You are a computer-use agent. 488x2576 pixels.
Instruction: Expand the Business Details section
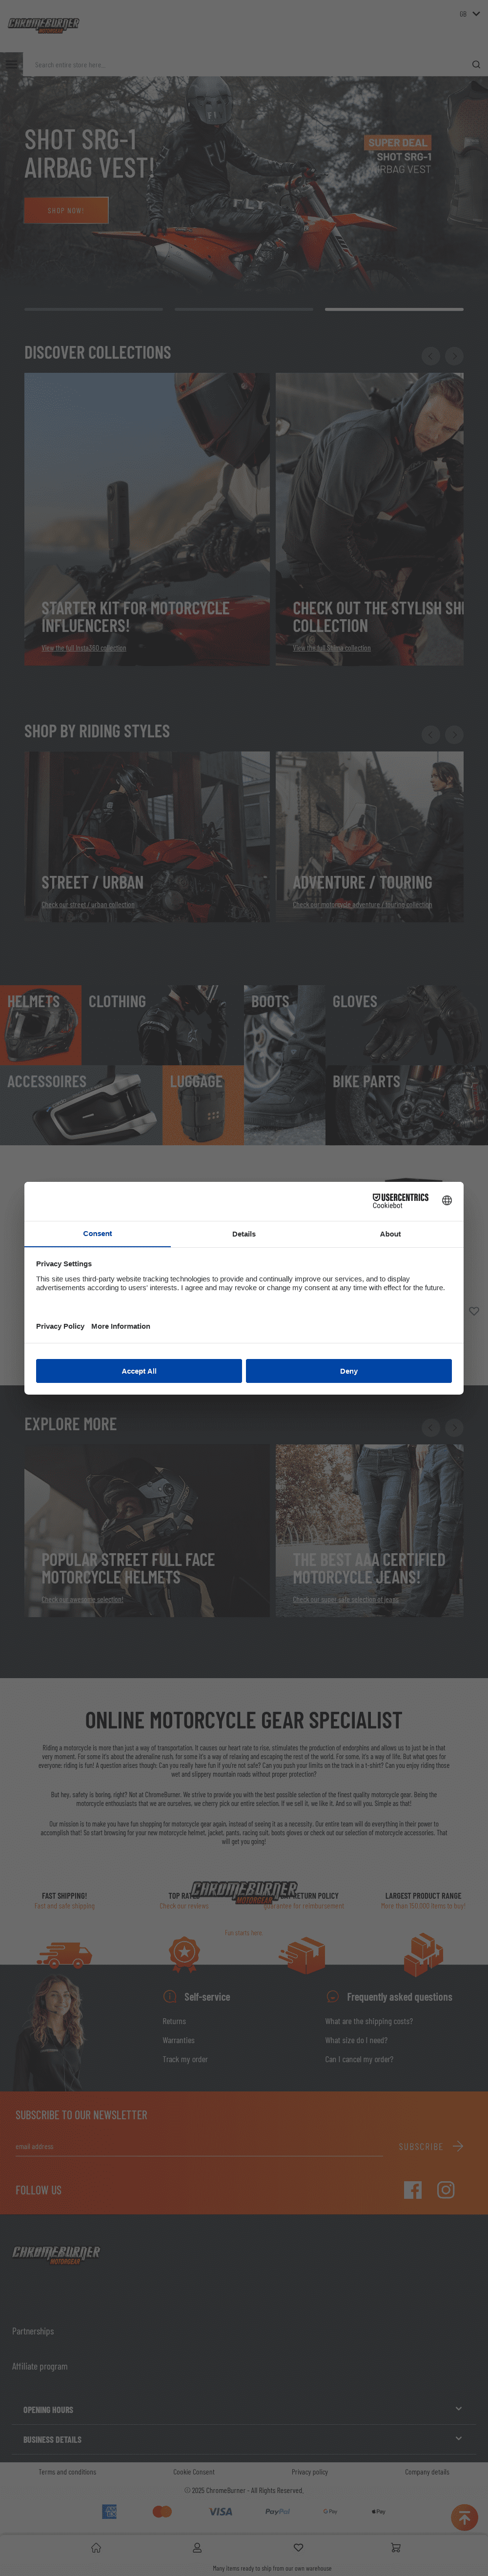[x=244, y=2439]
